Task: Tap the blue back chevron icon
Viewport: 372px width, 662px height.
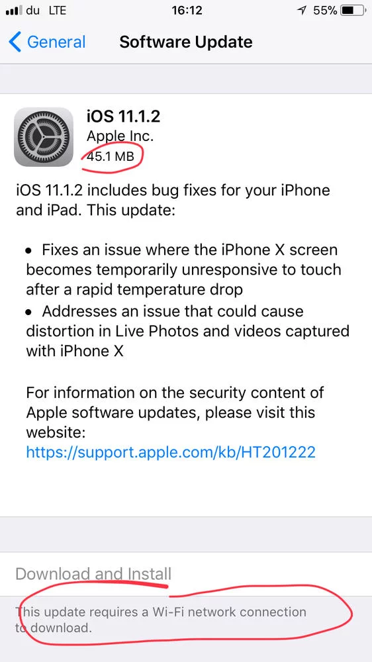Action: [15, 42]
